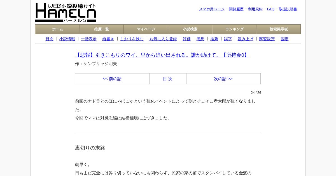
Task: Click the 推薦 submenu link
Action: click(214, 39)
